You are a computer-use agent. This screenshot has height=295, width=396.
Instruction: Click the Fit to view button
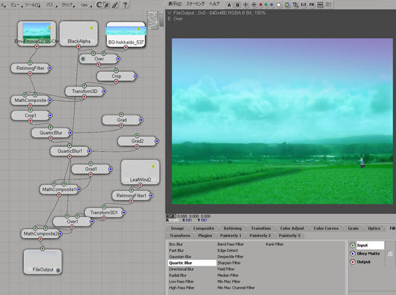click(x=312, y=5)
